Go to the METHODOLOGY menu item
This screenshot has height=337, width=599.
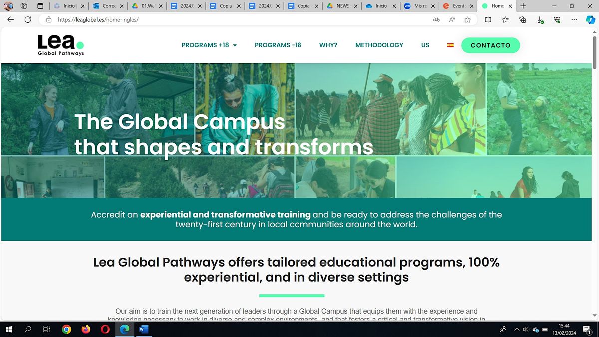[x=379, y=45]
